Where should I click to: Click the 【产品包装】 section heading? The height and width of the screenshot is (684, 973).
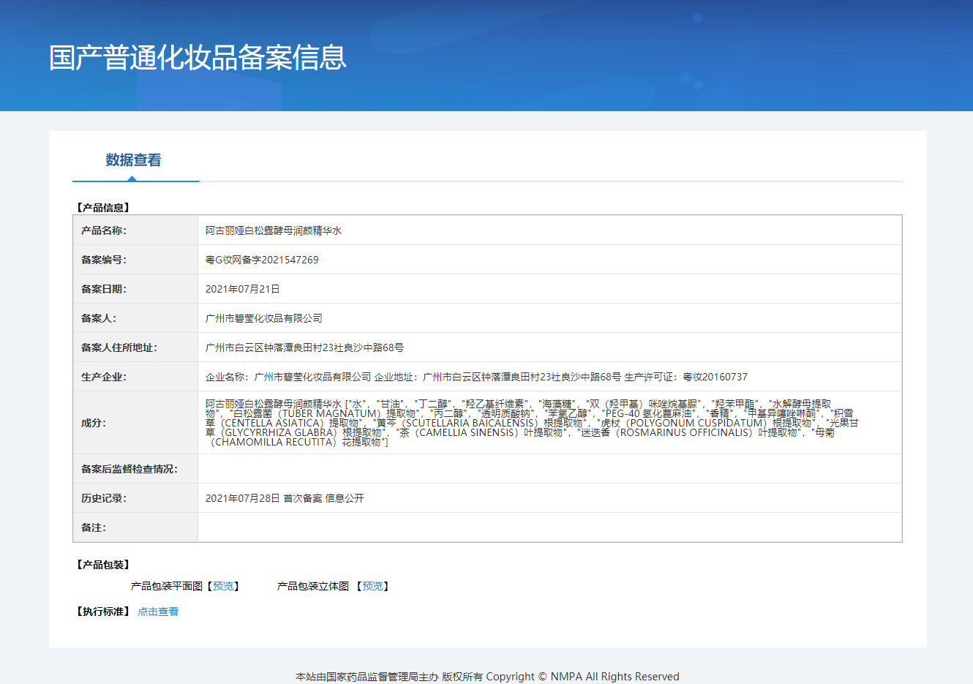point(103,565)
